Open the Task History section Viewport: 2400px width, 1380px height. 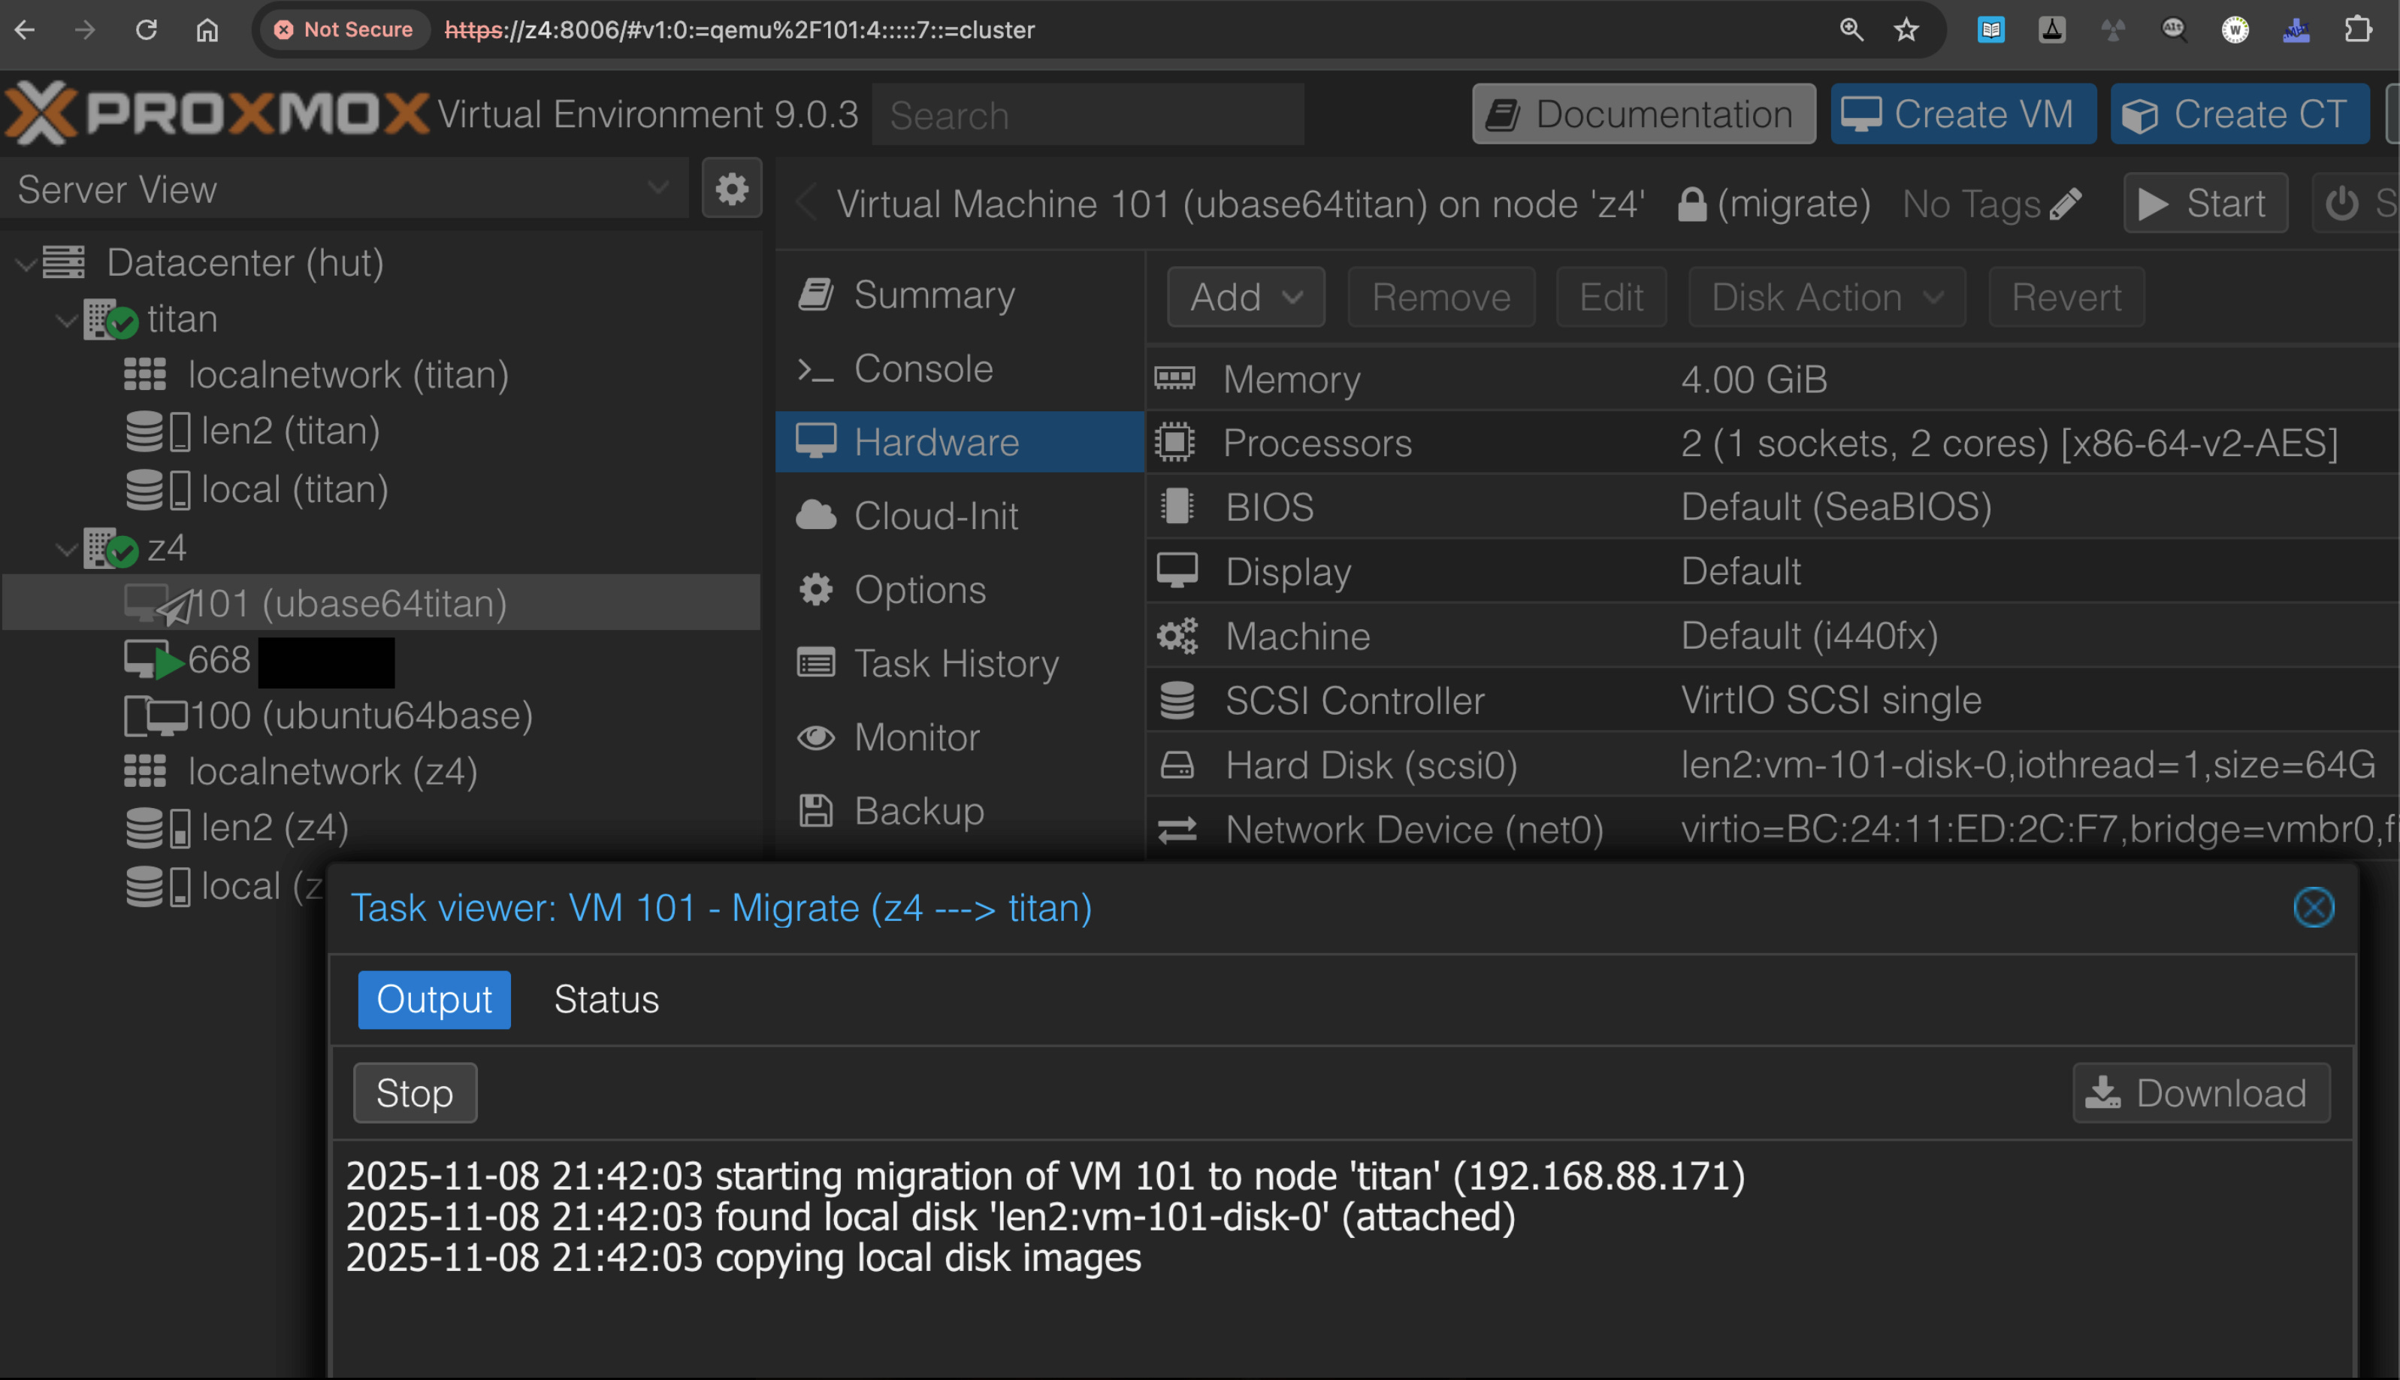[955, 664]
